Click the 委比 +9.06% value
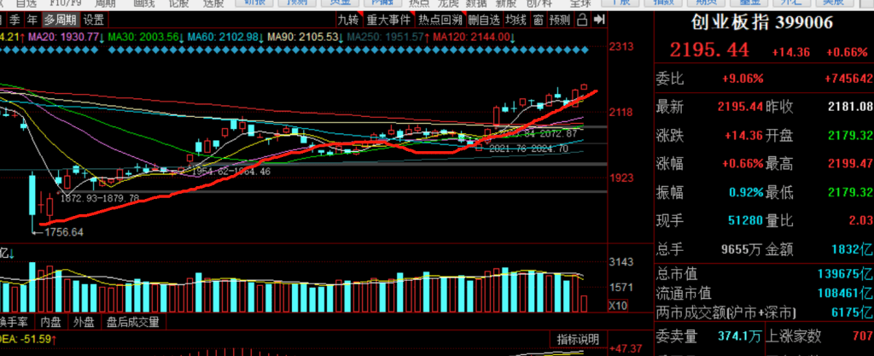Image resolution: width=874 pixels, height=356 pixels. [743, 79]
